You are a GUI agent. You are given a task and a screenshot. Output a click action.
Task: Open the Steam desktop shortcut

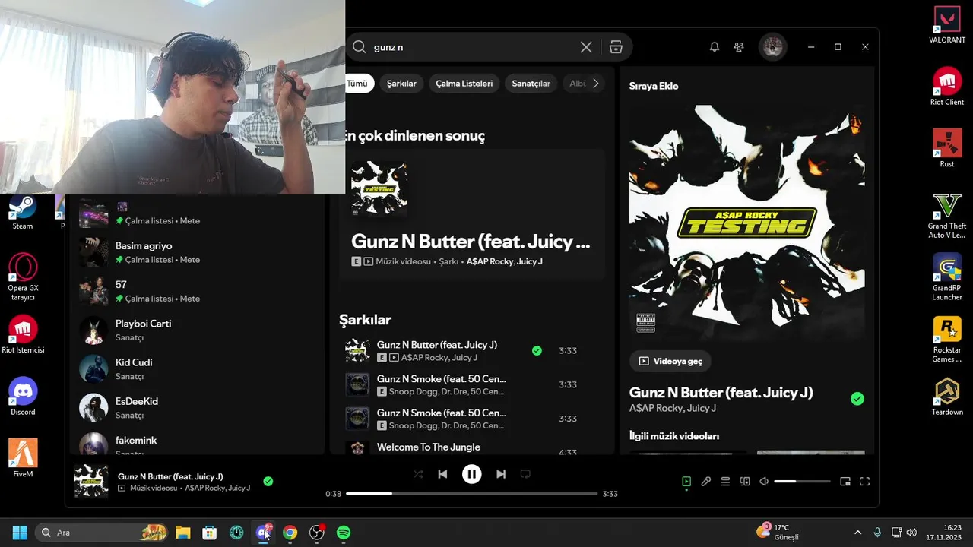(23, 213)
